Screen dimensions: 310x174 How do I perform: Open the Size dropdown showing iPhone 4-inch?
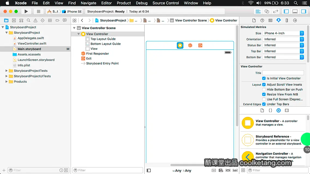click(x=283, y=33)
